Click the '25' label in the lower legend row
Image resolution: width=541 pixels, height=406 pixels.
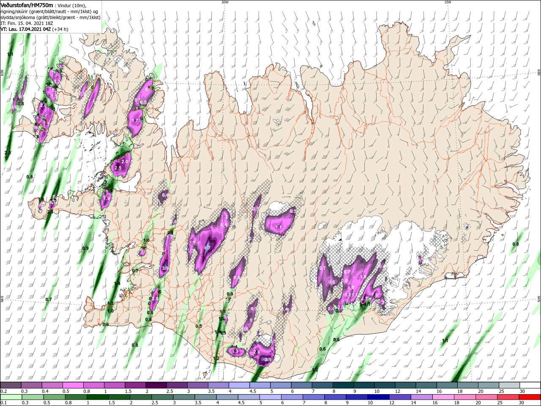click(500, 403)
